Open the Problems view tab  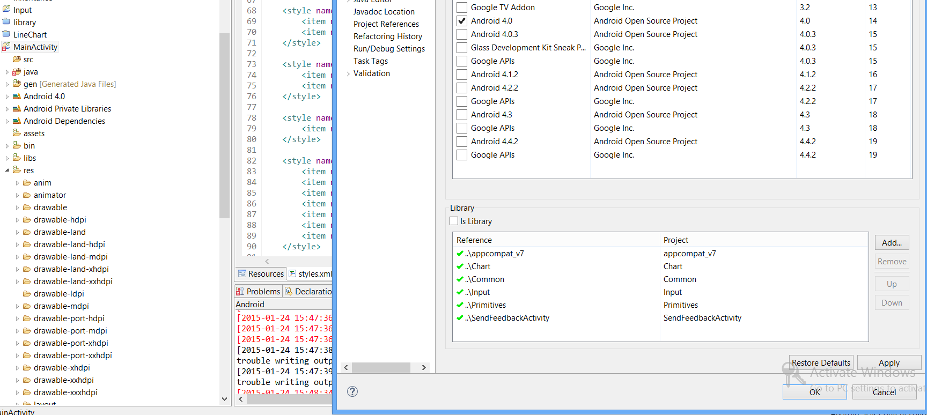259,291
